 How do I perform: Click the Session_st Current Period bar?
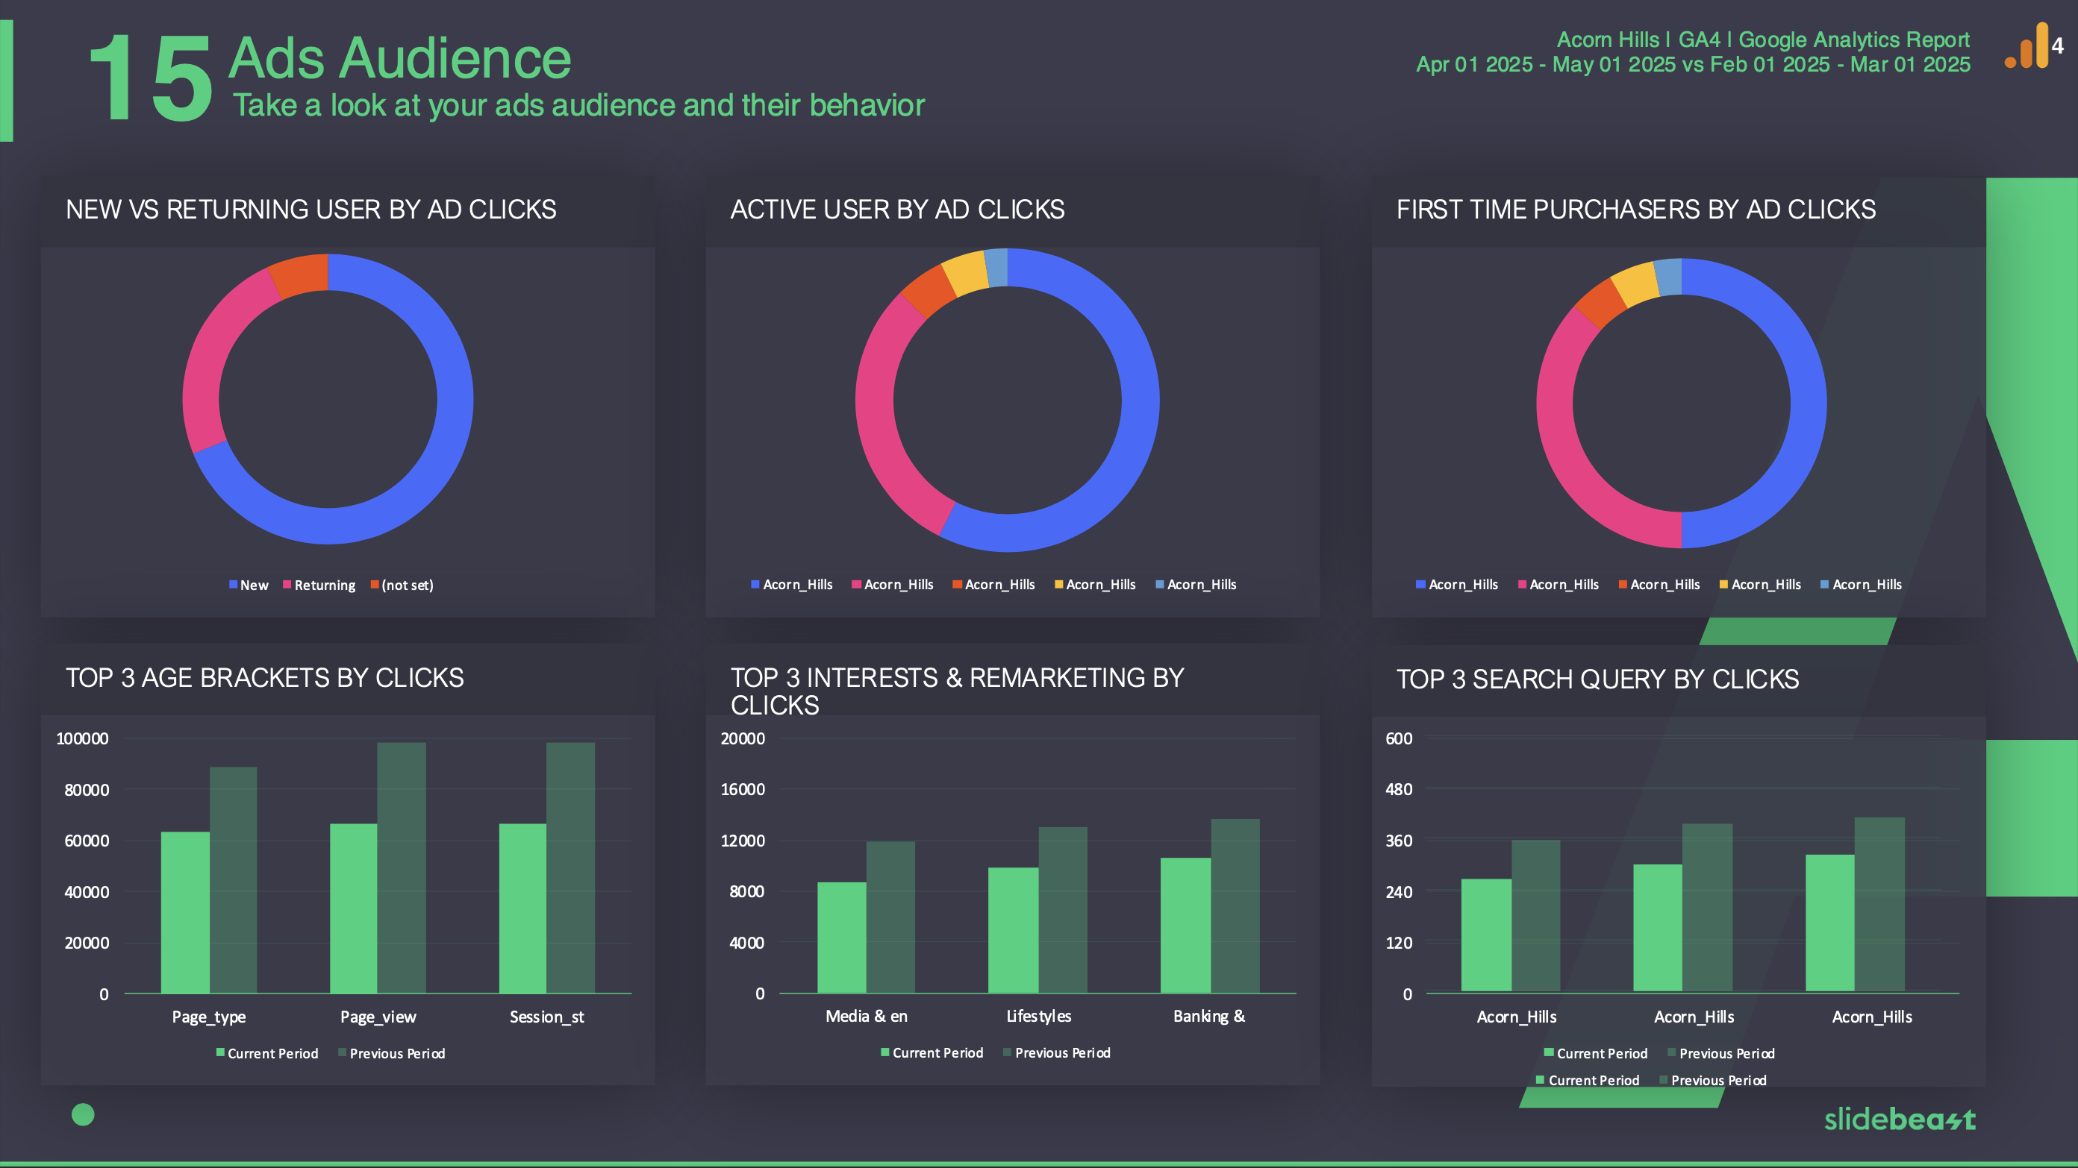click(x=522, y=908)
